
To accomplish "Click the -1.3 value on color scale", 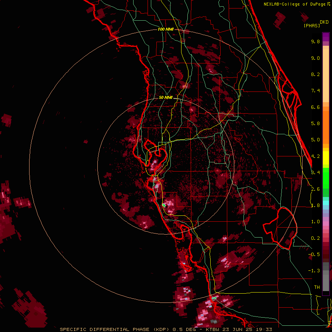I will [314, 271].
